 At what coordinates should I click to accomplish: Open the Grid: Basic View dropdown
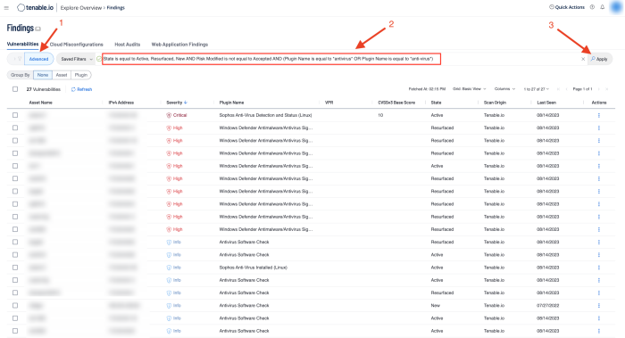point(469,89)
